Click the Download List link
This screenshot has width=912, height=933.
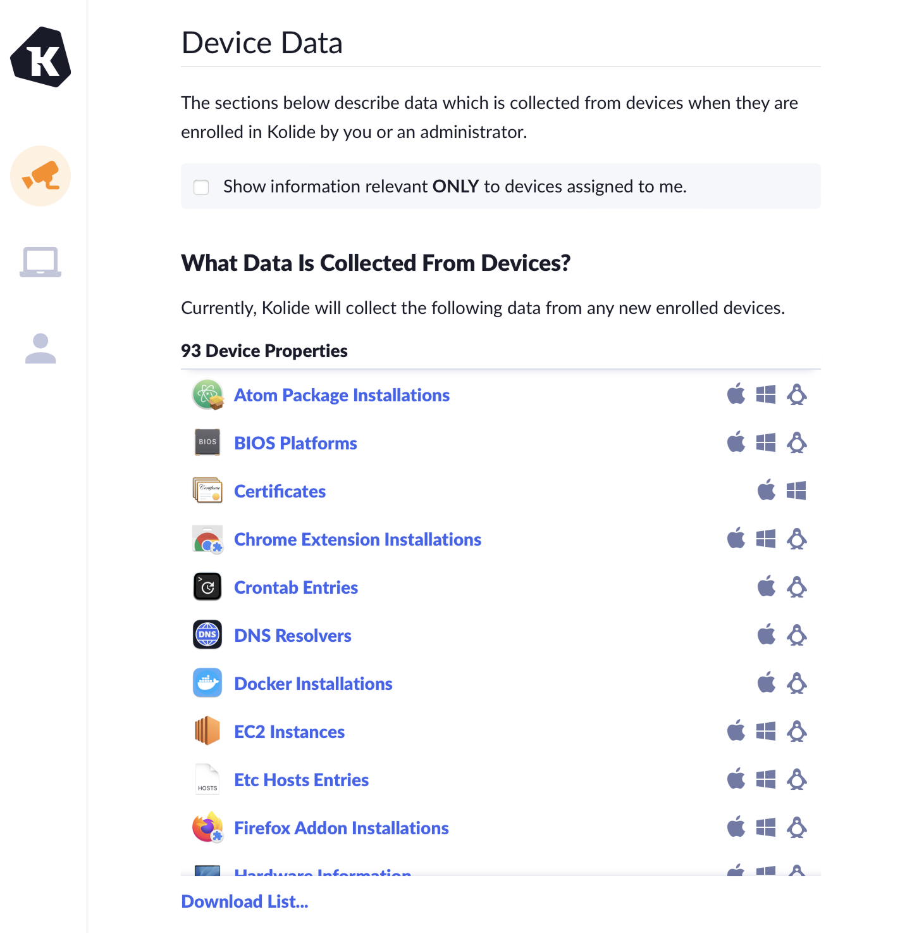tap(245, 902)
